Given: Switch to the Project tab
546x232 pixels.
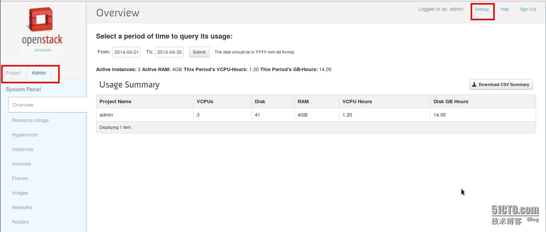Looking at the screenshot, I should click(x=13, y=73).
